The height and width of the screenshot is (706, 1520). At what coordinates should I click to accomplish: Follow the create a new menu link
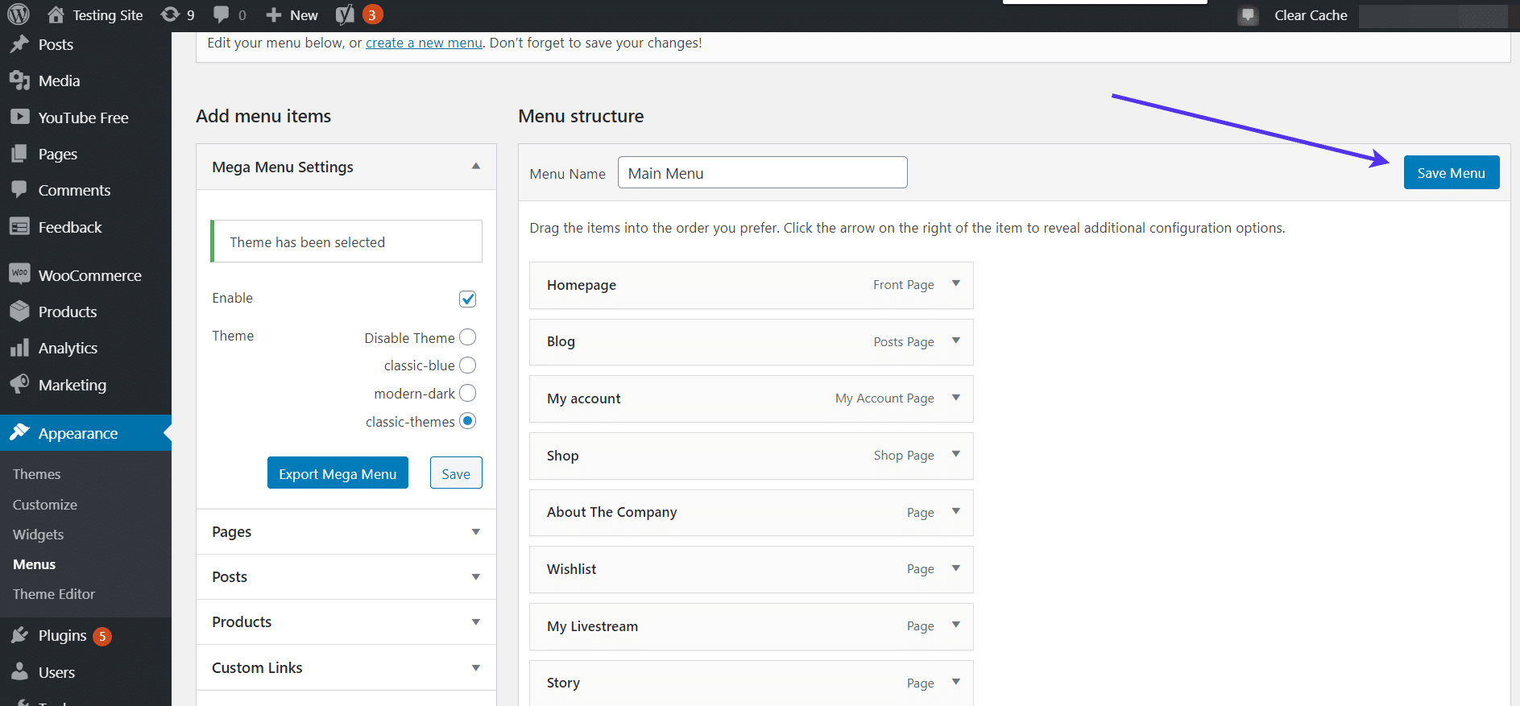pyautogui.click(x=424, y=43)
